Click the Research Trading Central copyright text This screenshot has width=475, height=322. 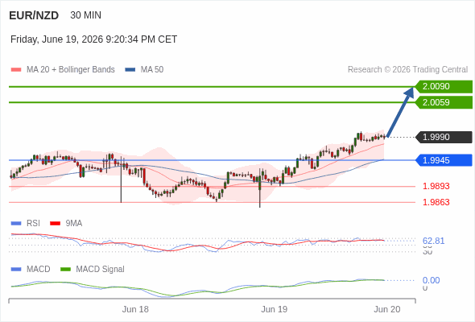point(407,70)
